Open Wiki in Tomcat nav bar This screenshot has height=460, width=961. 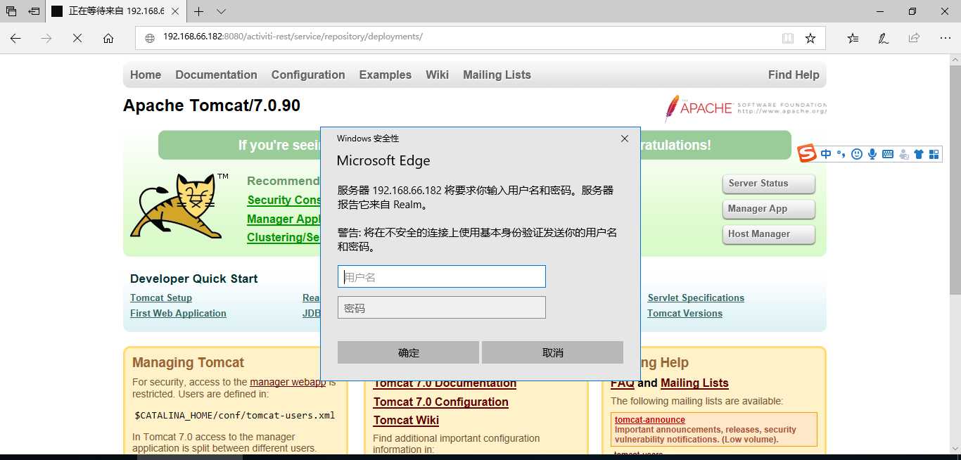[x=437, y=75]
